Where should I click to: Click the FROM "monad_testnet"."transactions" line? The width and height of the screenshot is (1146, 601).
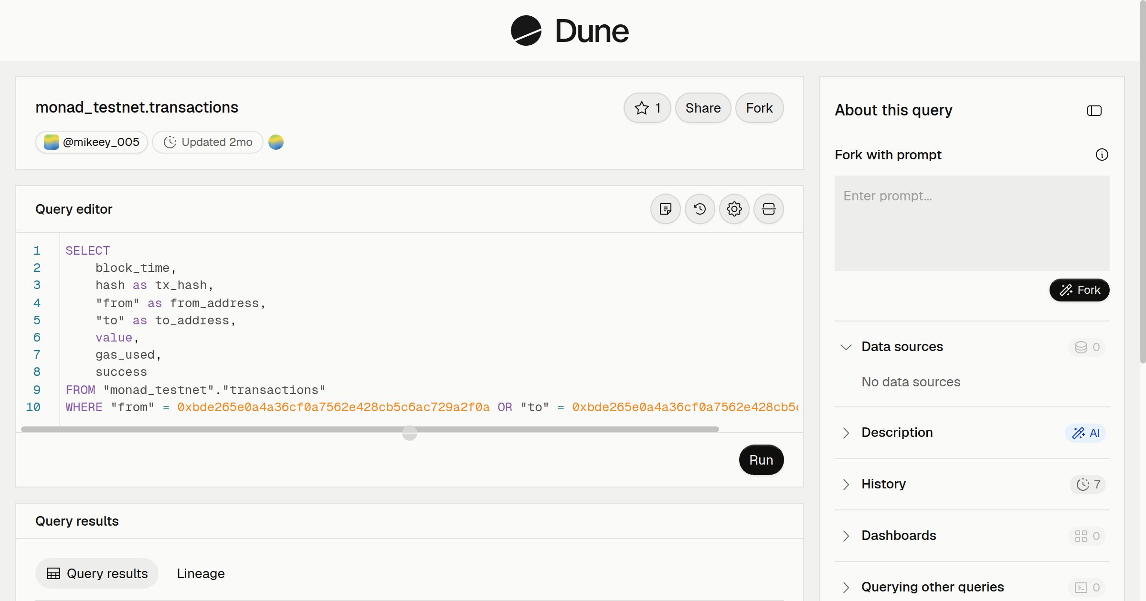tap(195, 390)
